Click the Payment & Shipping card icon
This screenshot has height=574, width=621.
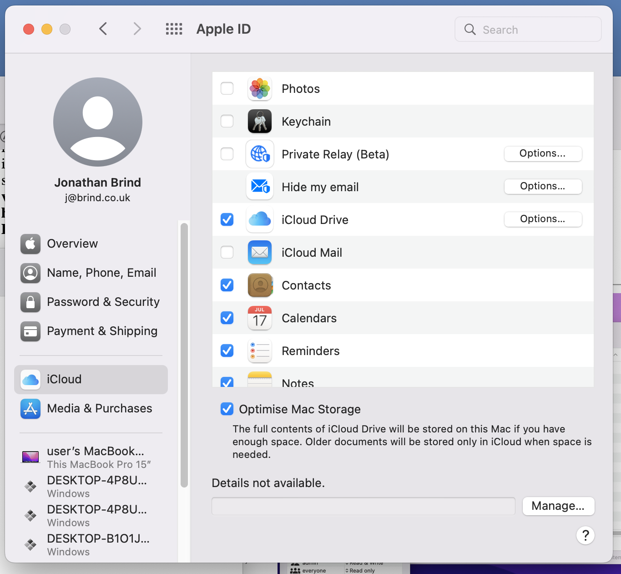tap(30, 331)
